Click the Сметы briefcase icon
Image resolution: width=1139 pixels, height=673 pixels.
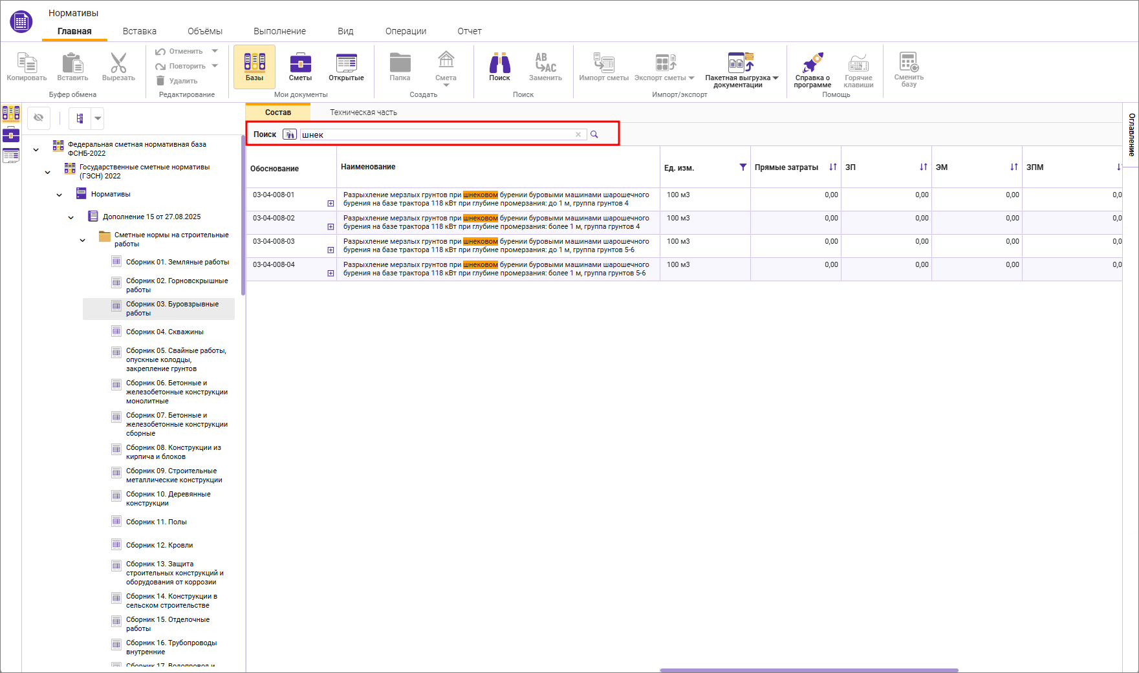pos(300,66)
